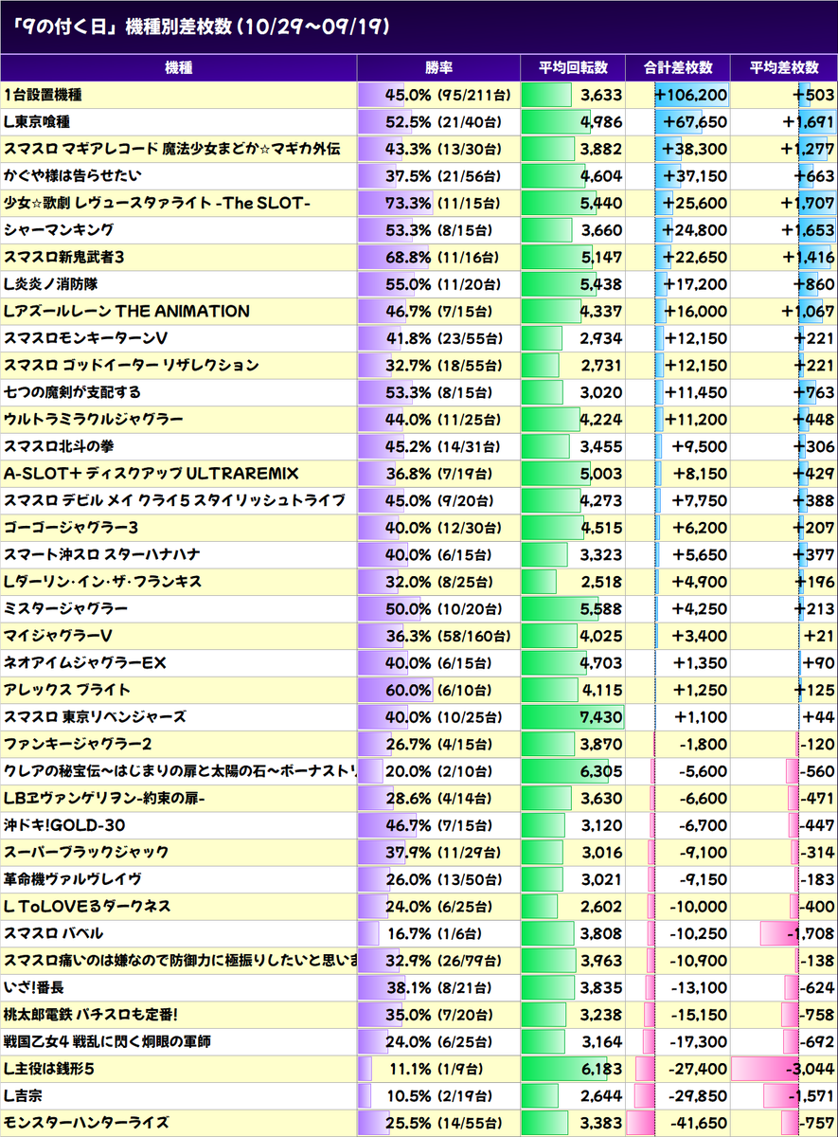Click 桃太郎電鉄 パチスロも定番! name
This screenshot has height=1137, width=838.
click(90, 1014)
